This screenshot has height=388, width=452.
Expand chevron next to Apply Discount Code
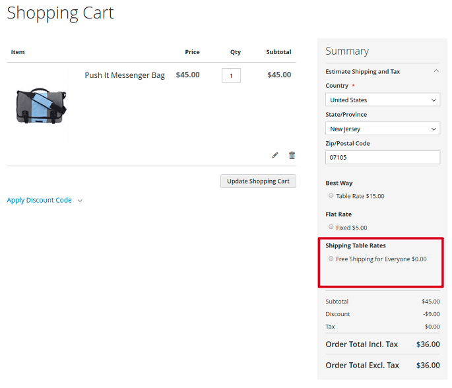click(80, 201)
